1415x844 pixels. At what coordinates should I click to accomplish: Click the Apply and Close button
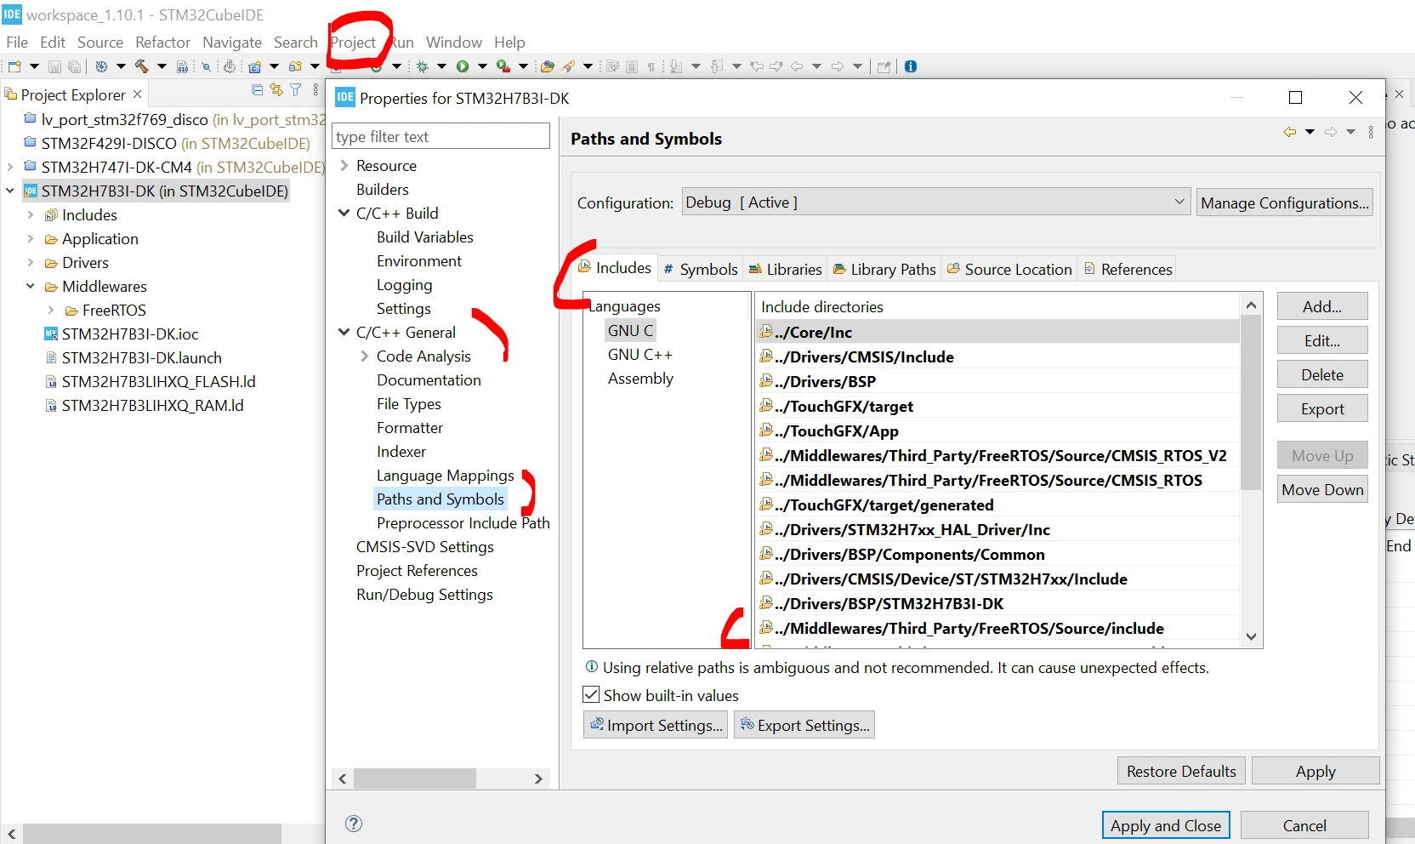click(x=1166, y=825)
